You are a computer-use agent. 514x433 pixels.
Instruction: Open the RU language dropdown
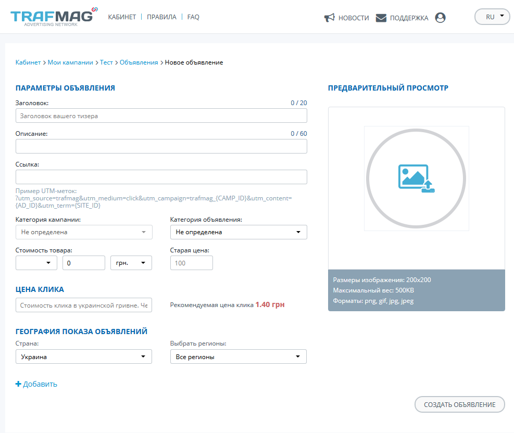pyautogui.click(x=492, y=17)
